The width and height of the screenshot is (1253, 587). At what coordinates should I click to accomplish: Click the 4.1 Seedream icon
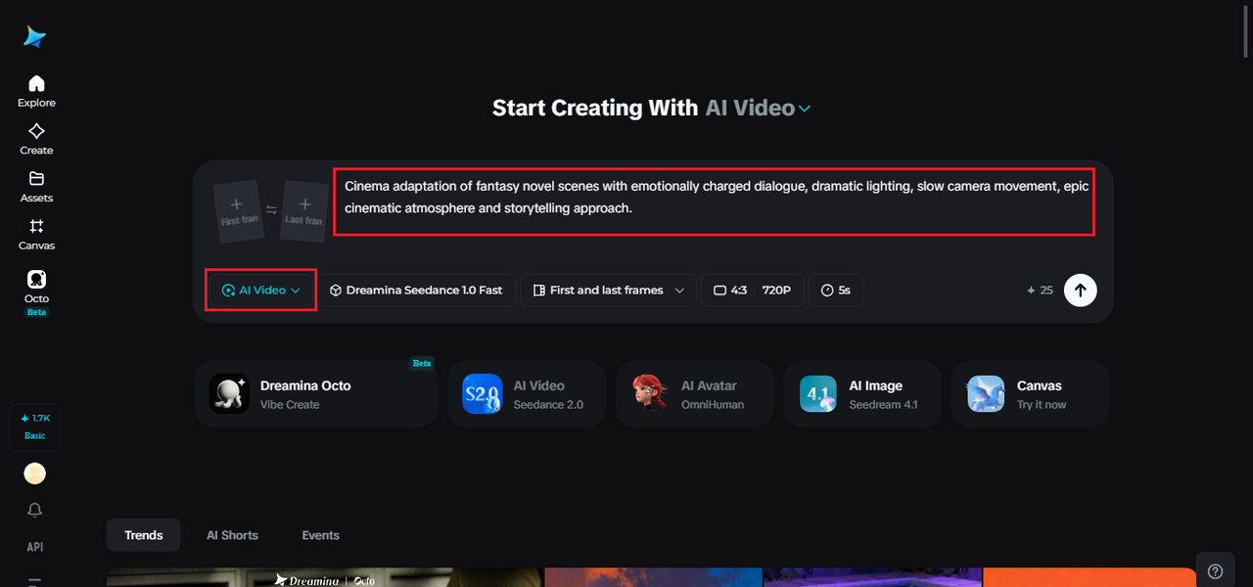point(817,394)
